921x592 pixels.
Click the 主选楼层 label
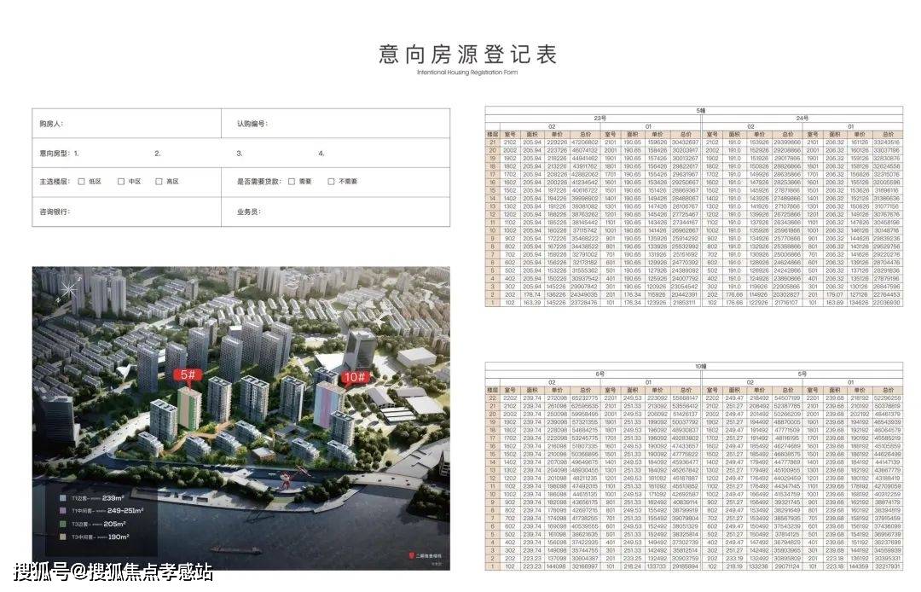click(54, 182)
